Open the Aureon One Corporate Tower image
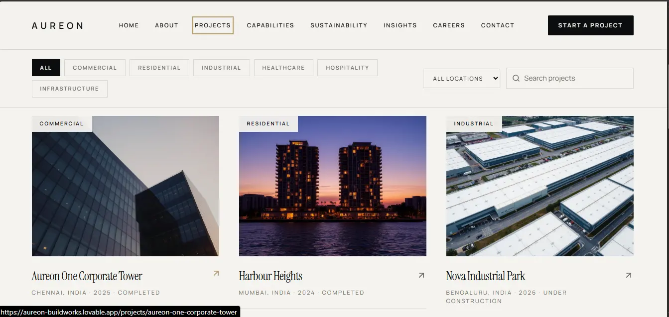Viewport: 669px width, 317px height. (x=126, y=186)
